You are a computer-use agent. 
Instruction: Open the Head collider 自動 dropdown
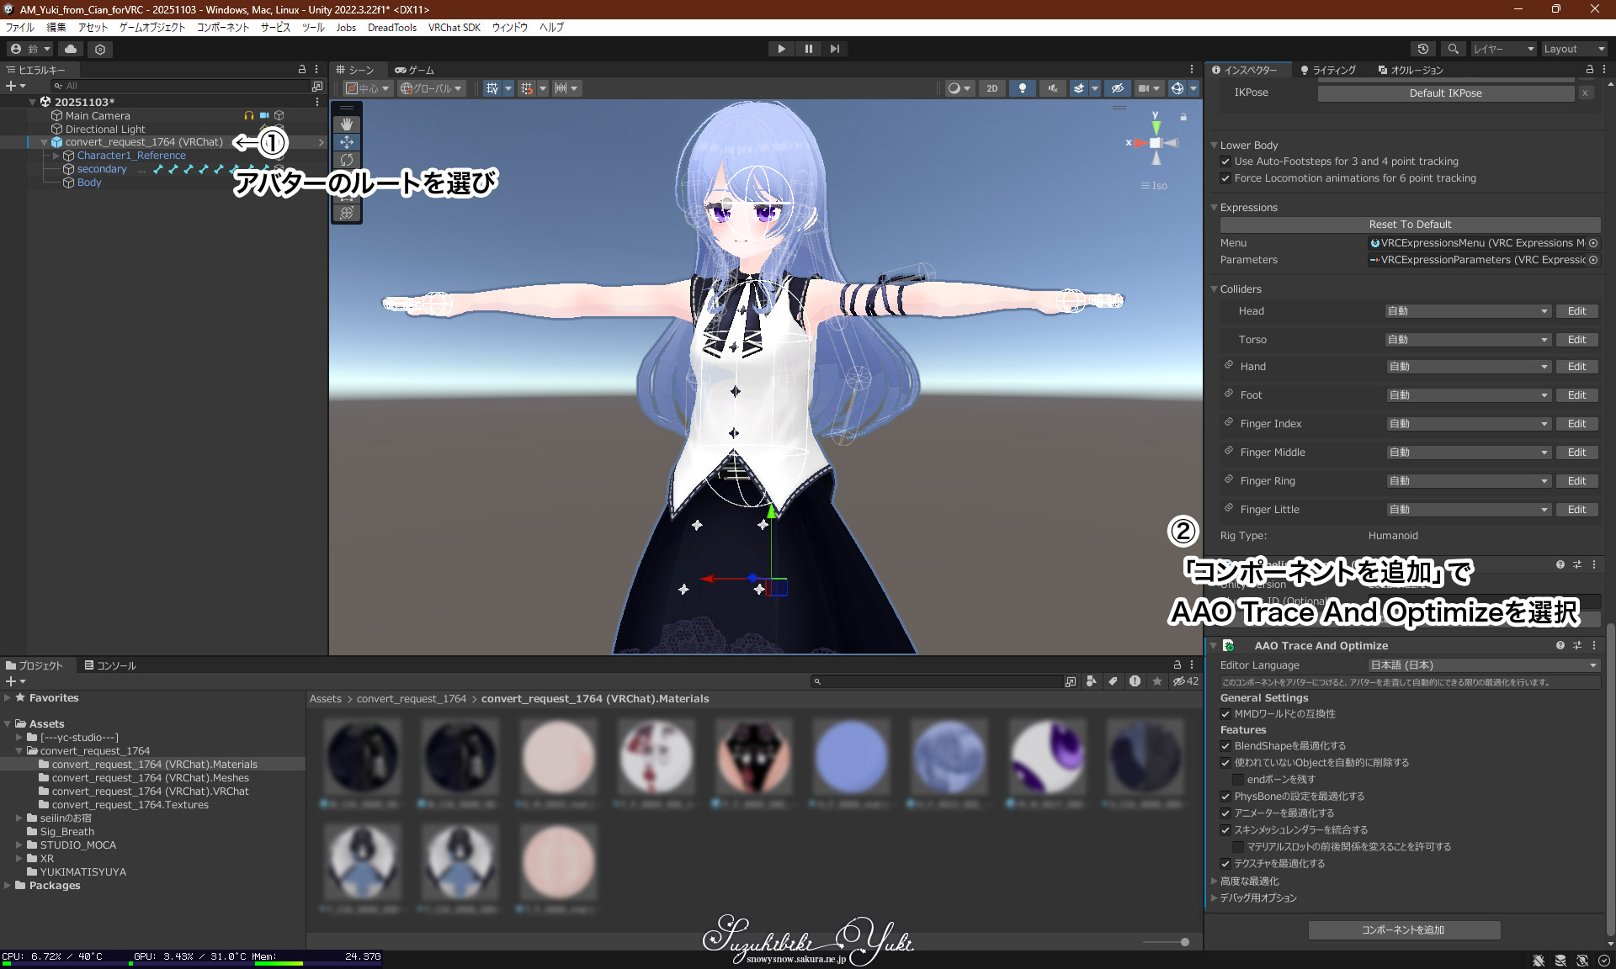(x=1467, y=311)
